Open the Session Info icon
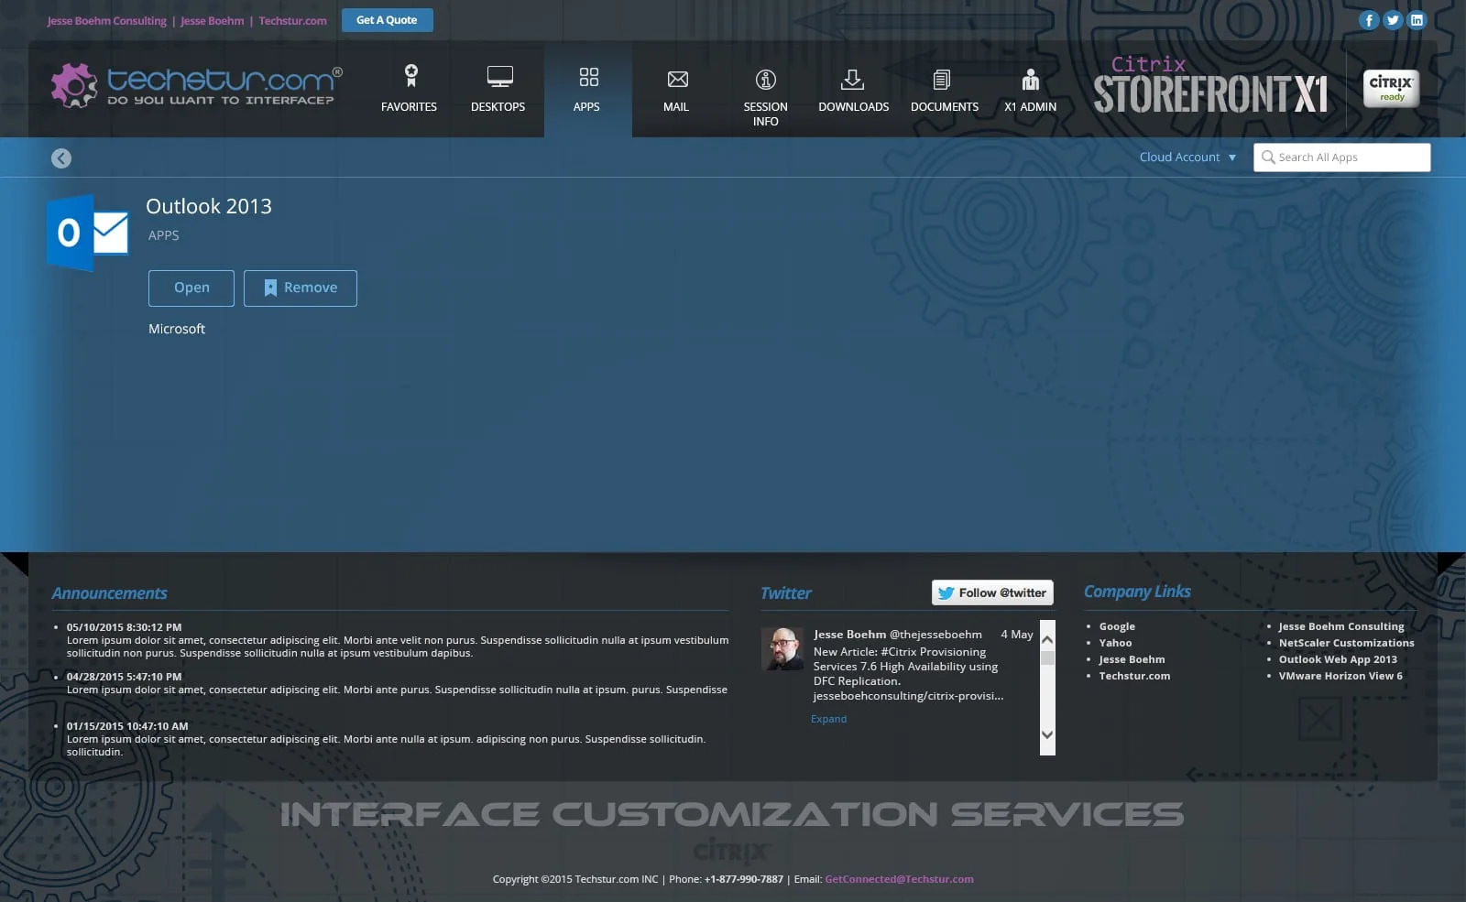 point(766,79)
